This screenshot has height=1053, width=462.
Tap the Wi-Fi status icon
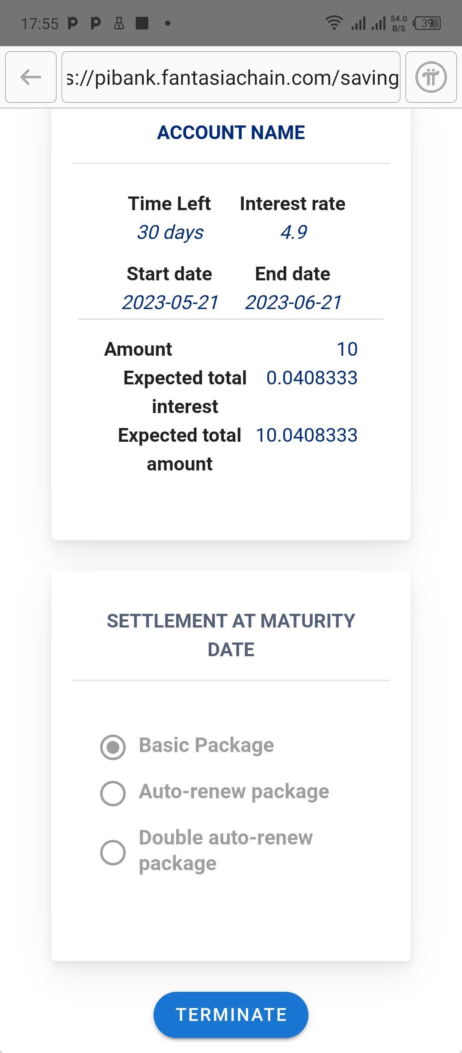pyautogui.click(x=334, y=23)
